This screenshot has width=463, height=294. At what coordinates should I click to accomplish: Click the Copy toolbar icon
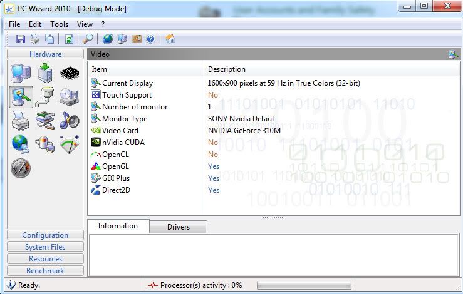coord(49,39)
